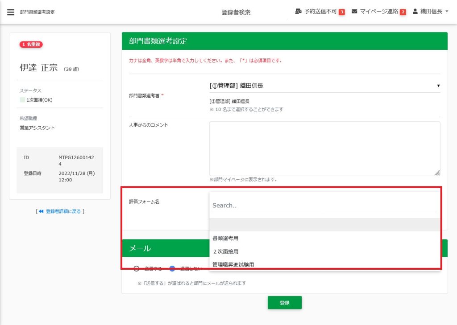Expand the 部門書類選考者 dropdown arrow
This screenshot has width=457, height=325.
pyautogui.click(x=438, y=86)
